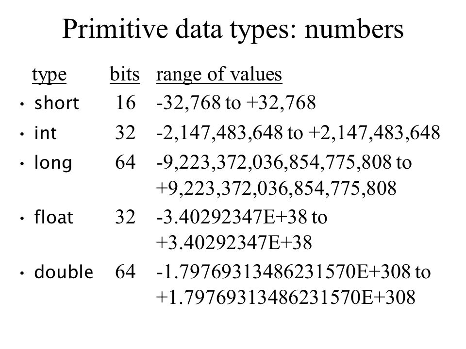Click the float upper bound '+3.40292347E+38'
Viewport: 466px width, 349px height.
point(234,242)
